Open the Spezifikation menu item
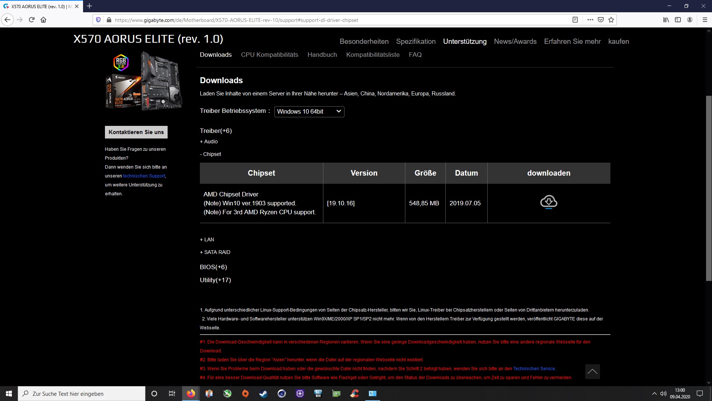 416,42
